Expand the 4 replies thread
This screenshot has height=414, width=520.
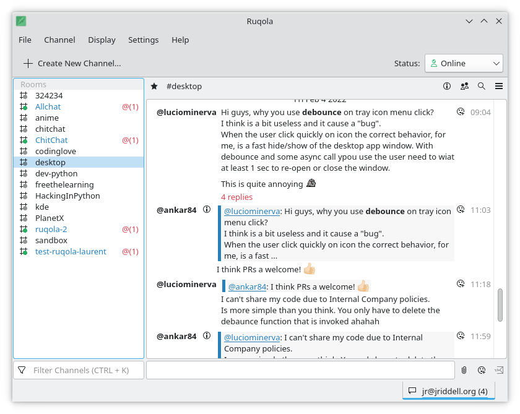pyautogui.click(x=236, y=197)
